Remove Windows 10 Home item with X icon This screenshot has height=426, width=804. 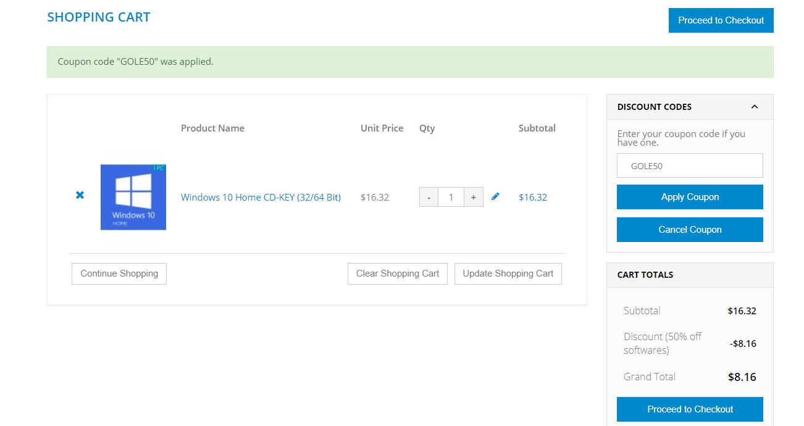coord(80,195)
